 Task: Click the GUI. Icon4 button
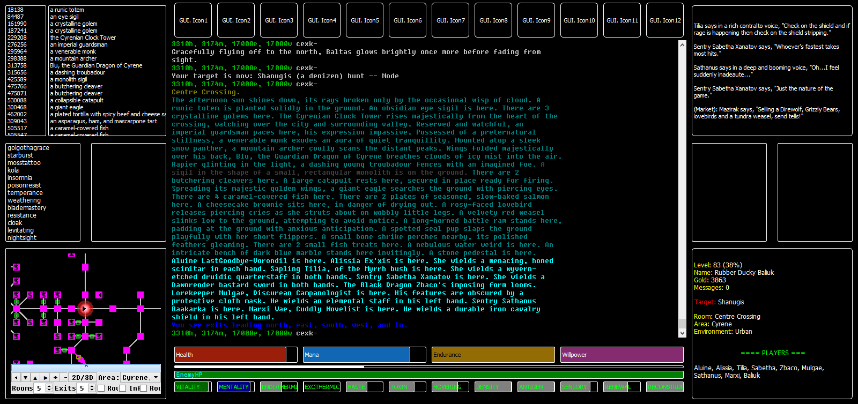pyautogui.click(x=322, y=20)
